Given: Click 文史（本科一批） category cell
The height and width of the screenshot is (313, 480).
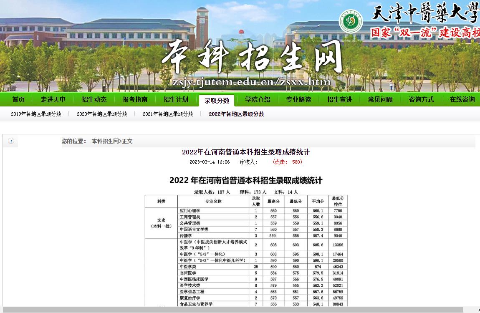Looking at the screenshot, I should coord(162,223).
